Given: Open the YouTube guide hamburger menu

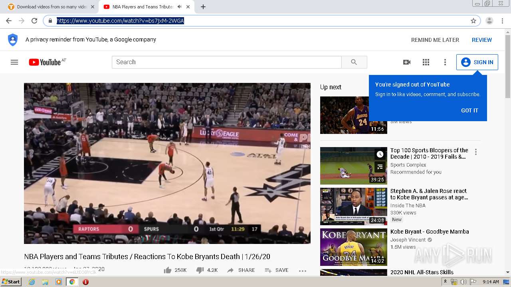Looking at the screenshot, I should point(14,62).
